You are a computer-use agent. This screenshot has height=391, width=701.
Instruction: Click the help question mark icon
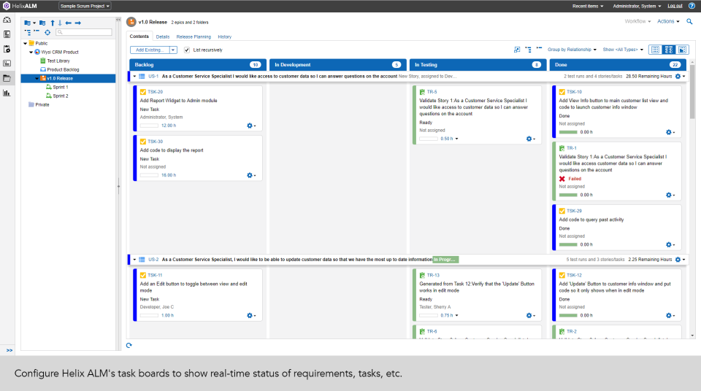[692, 6]
